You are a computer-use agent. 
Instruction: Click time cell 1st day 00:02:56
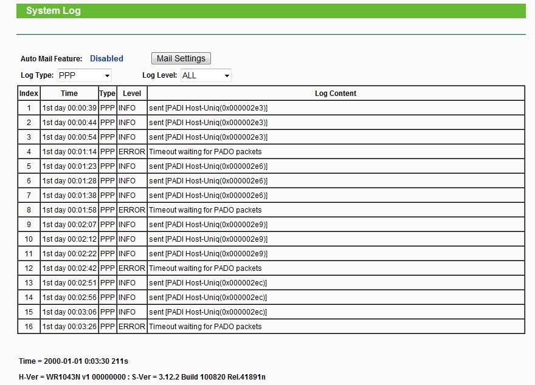(x=69, y=298)
